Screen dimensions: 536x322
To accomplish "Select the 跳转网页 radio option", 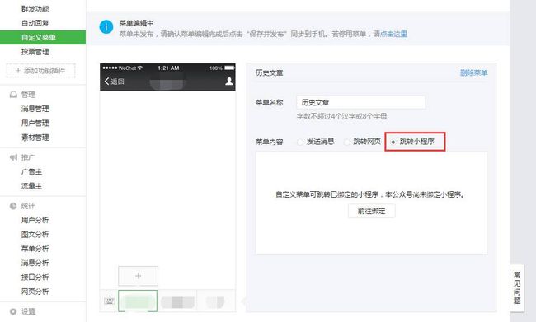I will 346,142.
